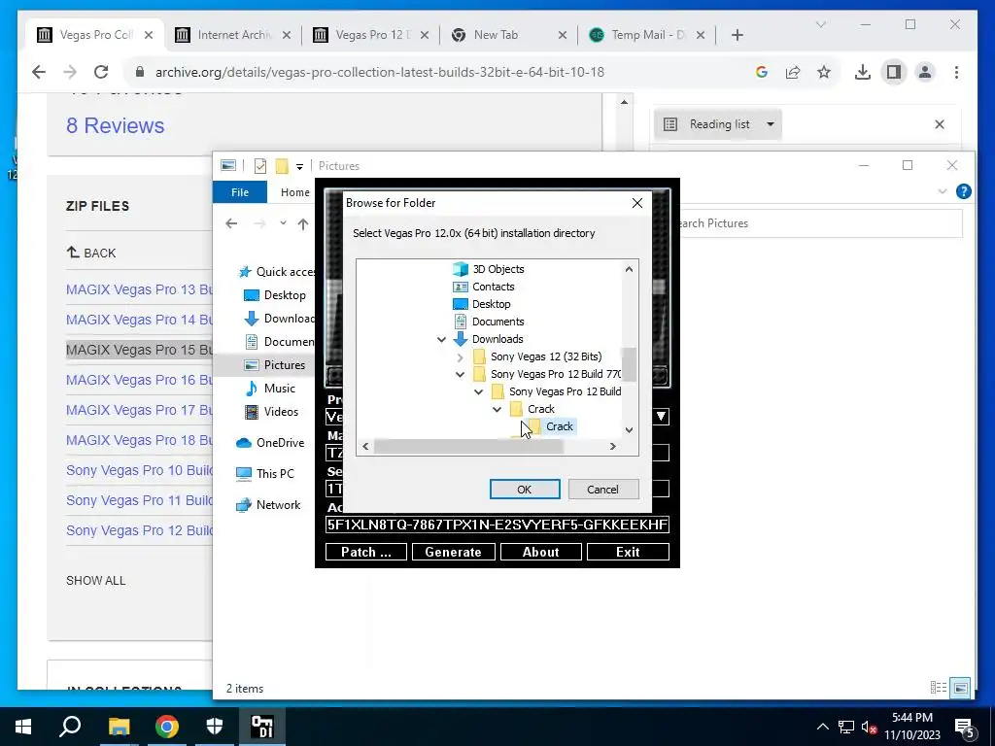Viewport: 995px width, 746px height.
Task: Open Explorer quick access toolbar dropdown
Action: [x=299, y=166]
